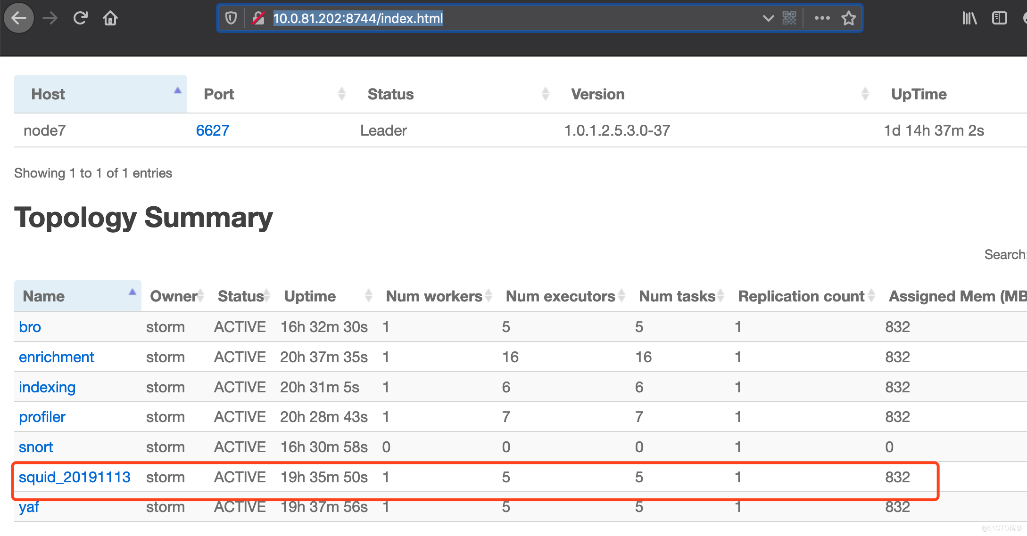
Task: Click squid_20191113 uptime 19h 35m 50s
Action: [324, 477]
